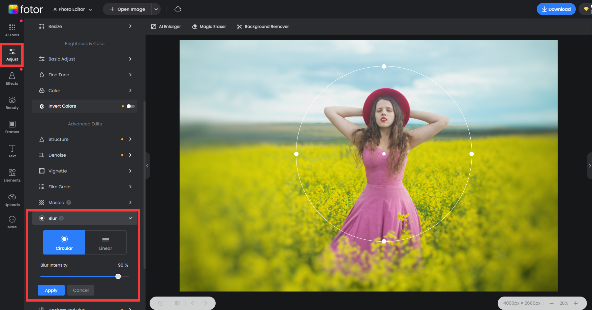592x310 pixels.
Task: Click the Download button
Action: 556,9
